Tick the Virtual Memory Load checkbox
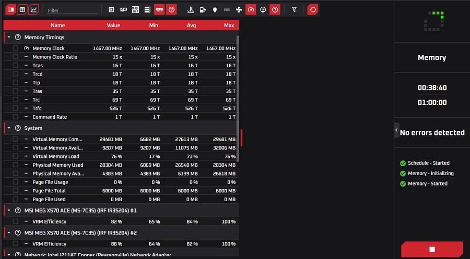Screen dimensions: 470x259 (15, 156)
